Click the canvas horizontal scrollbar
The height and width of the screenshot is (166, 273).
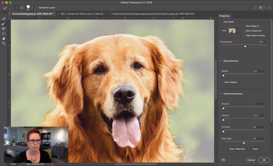coord(136,164)
